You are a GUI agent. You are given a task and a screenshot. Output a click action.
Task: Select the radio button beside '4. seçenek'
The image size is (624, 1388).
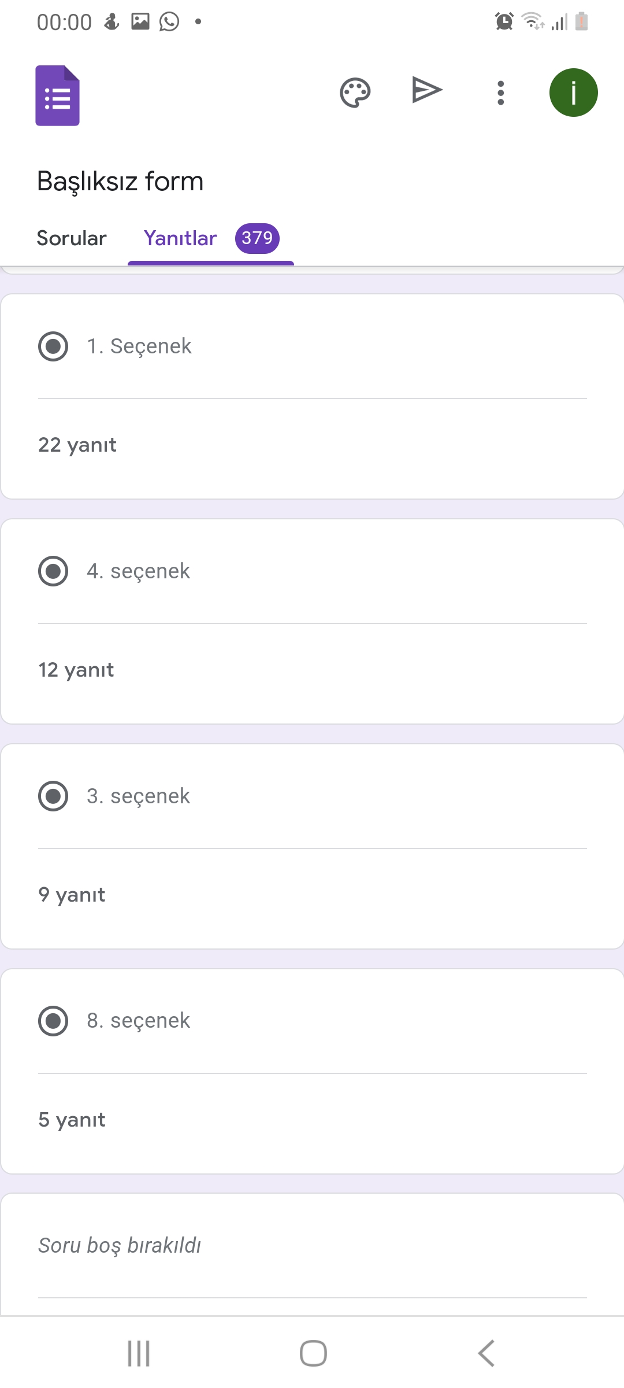tap(53, 572)
